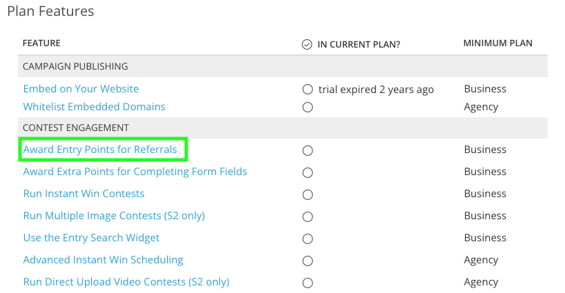Click the status circle for Run Multiple Image Contests
Image resolution: width=565 pixels, height=293 pixels.
[308, 216]
